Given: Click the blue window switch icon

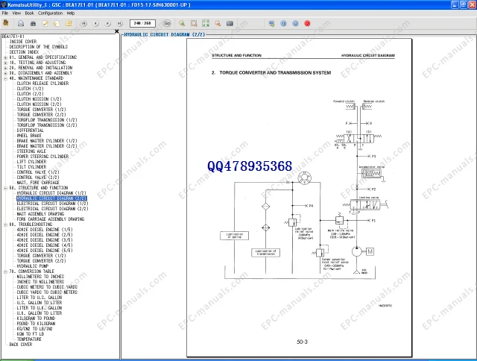Looking at the screenshot, I should [271, 23].
